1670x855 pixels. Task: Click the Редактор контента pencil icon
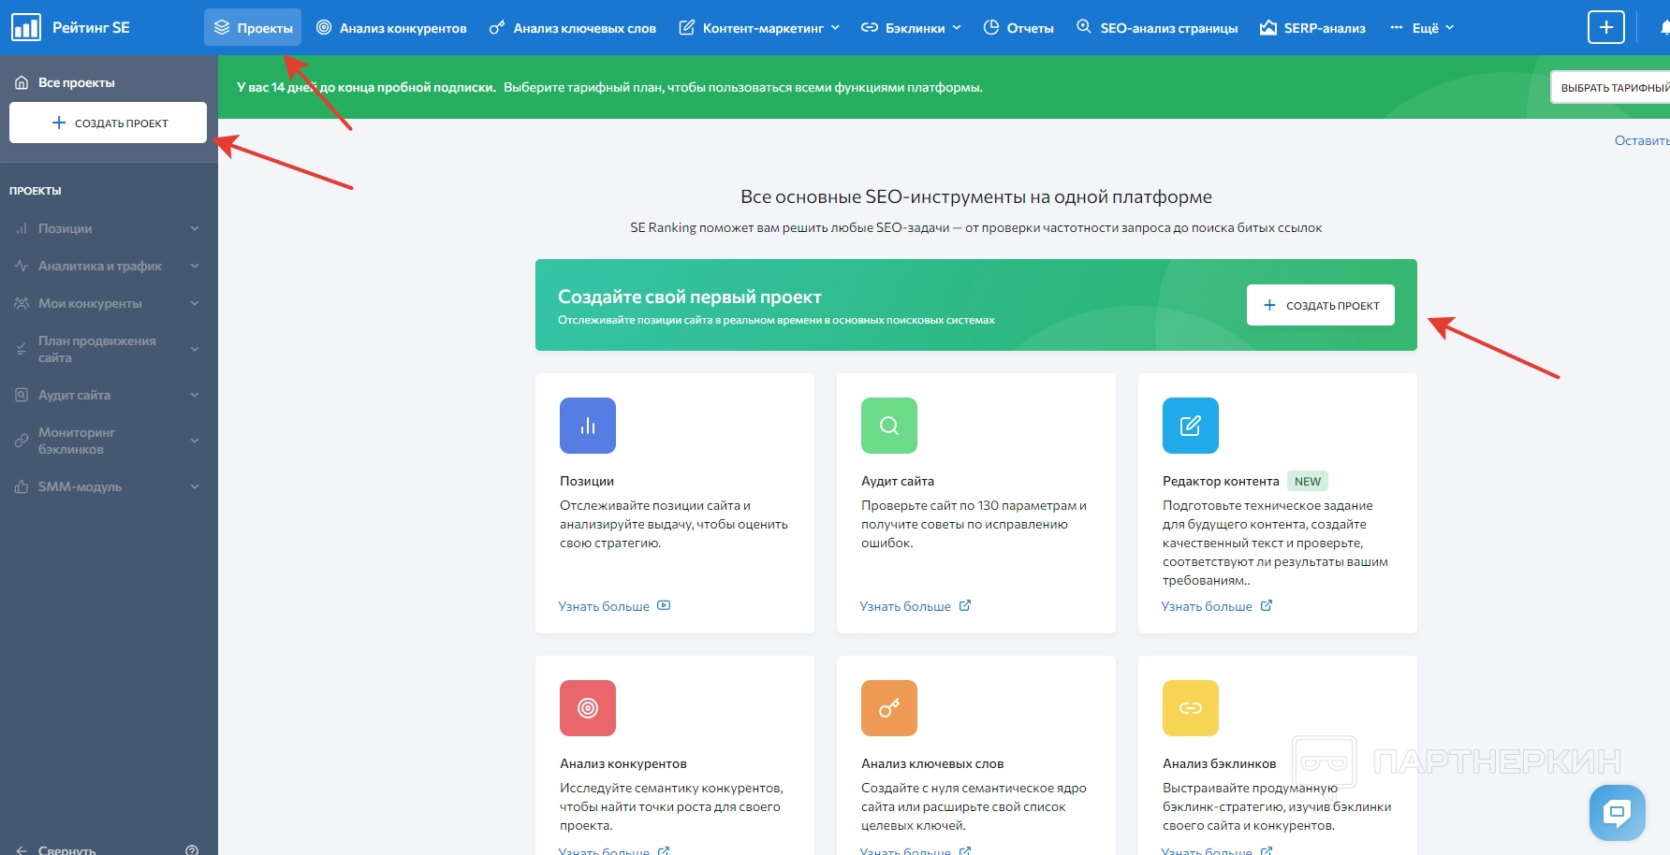1190,426
